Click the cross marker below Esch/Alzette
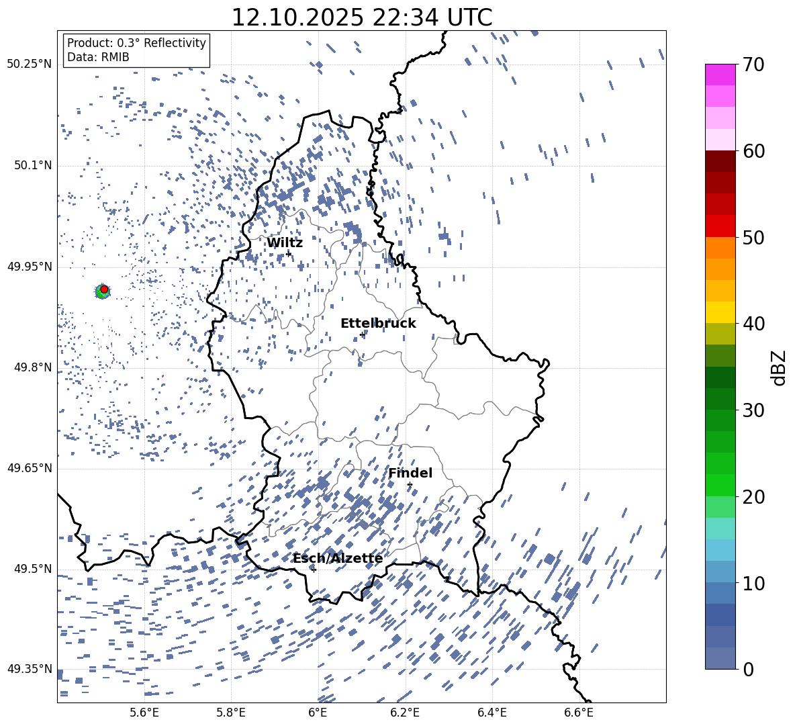Screen dimensions: 795x726 click(x=314, y=570)
